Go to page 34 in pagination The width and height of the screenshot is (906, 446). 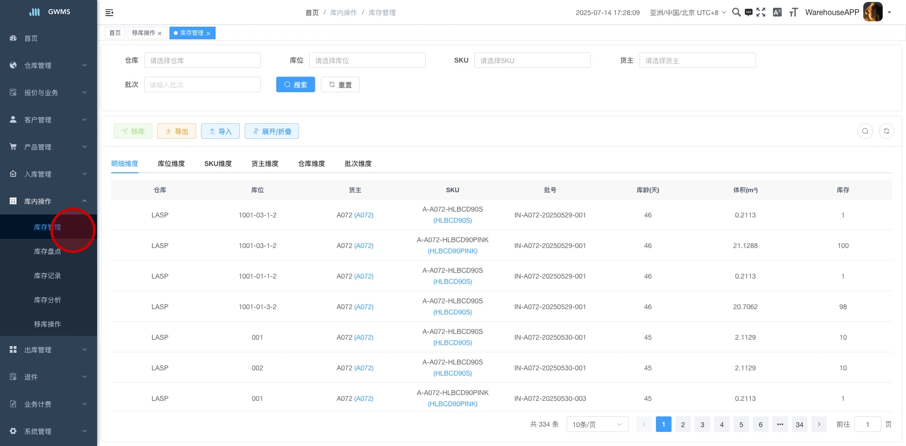(x=799, y=425)
